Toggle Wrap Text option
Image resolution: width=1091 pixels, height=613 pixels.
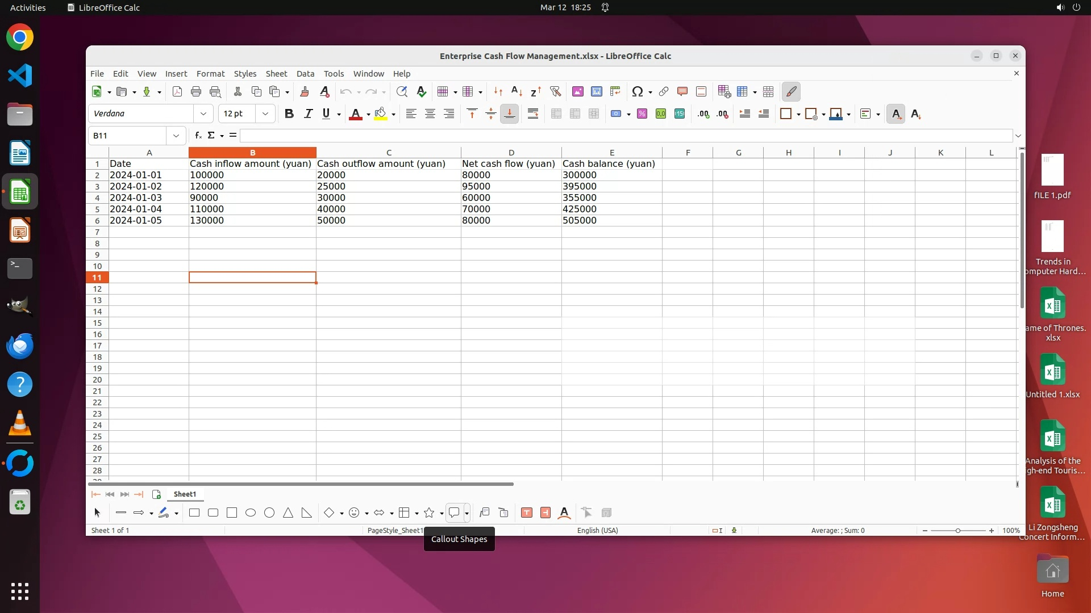click(x=533, y=114)
